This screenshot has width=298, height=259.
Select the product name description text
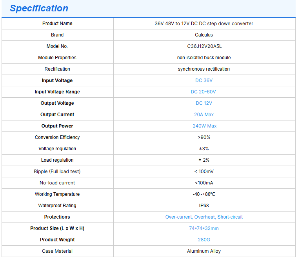tap(204, 24)
